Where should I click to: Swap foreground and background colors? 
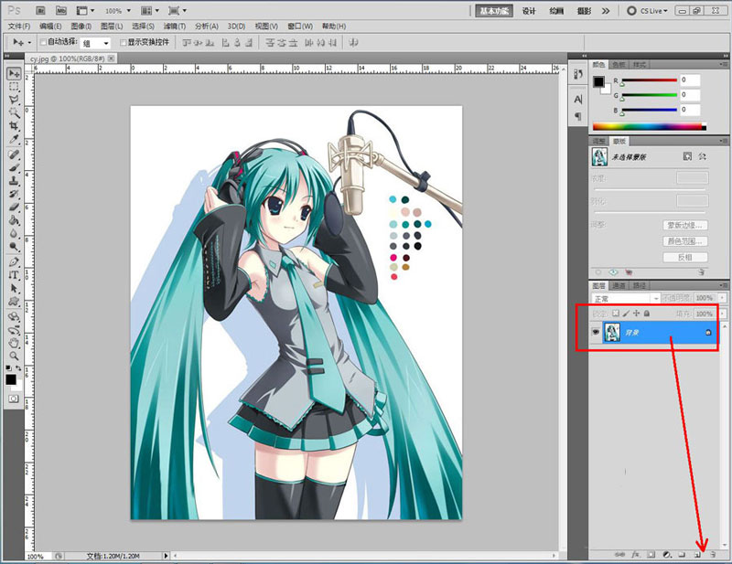18,368
